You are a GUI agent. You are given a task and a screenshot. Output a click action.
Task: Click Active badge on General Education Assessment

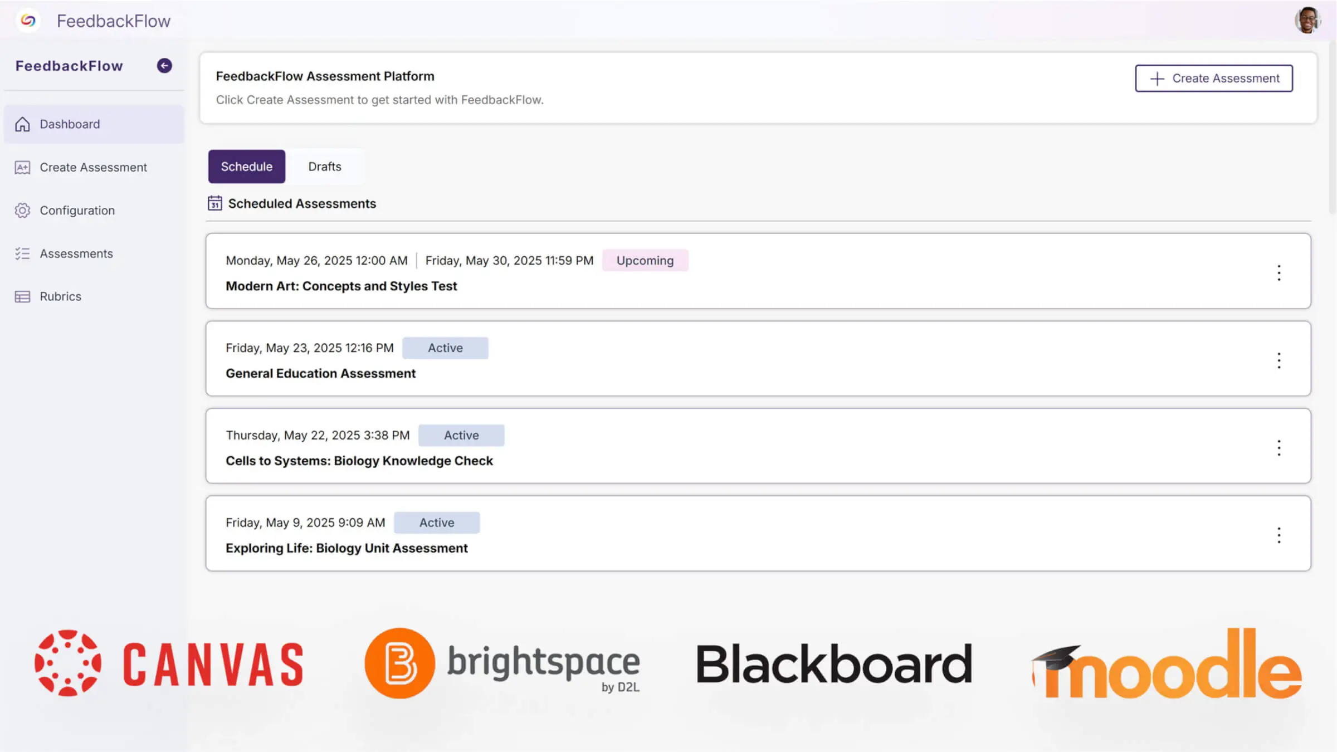pyautogui.click(x=445, y=348)
